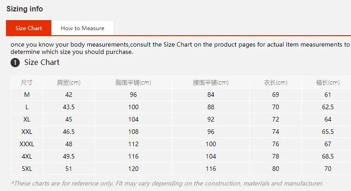Click the Size Chart section title

[42, 62]
